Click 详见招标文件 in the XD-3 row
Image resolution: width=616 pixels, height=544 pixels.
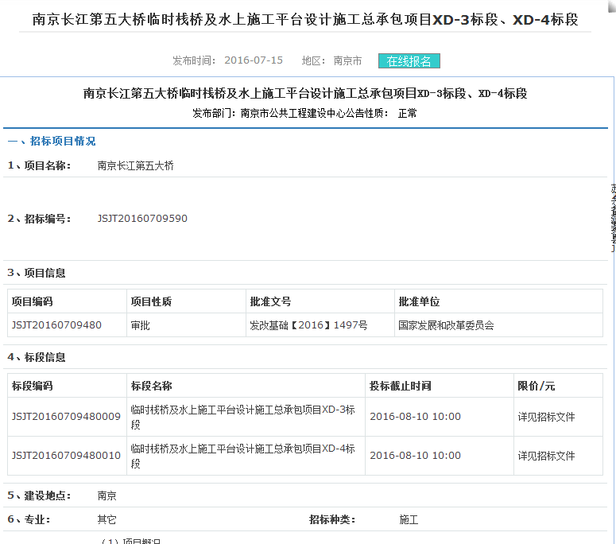click(546, 417)
